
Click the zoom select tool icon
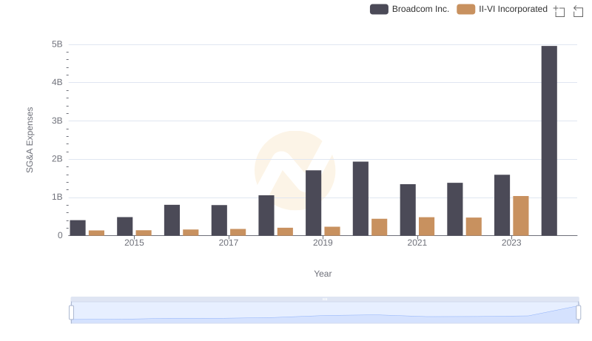click(x=559, y=11)
